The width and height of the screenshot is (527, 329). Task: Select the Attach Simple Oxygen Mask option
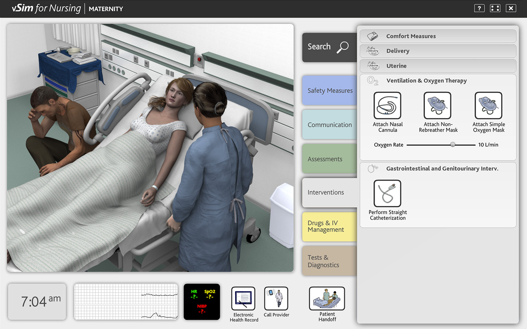click(x=488, y=105)
